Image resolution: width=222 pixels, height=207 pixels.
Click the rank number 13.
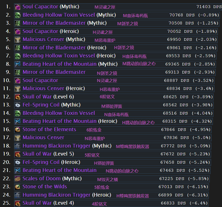7,105
